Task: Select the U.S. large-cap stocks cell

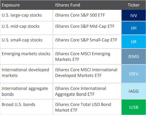Action: [x=26, y=15]
